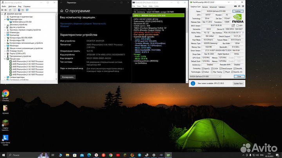282x158 pixels.
Task: Click Update Now in GPU-Z notification
Action: 238,83
